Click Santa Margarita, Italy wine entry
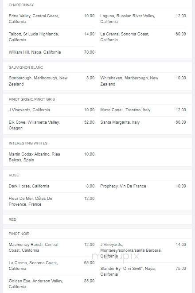Viewport: 195px width, 293px height. click(143, 122)
